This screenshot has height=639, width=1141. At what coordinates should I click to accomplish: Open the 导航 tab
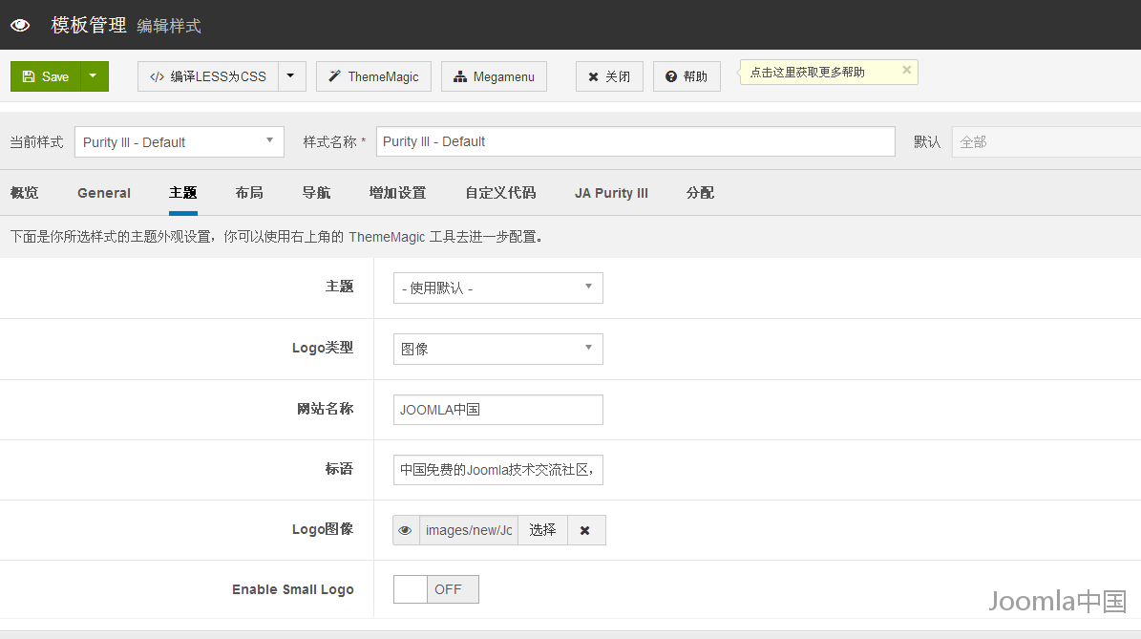pyautogui.click(x=316, y=193)
